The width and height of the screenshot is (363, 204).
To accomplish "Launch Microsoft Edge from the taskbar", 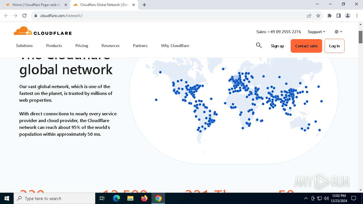I will 117,198.
